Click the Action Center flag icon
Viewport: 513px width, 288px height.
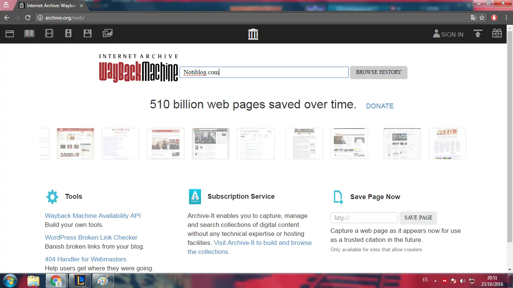454,281
